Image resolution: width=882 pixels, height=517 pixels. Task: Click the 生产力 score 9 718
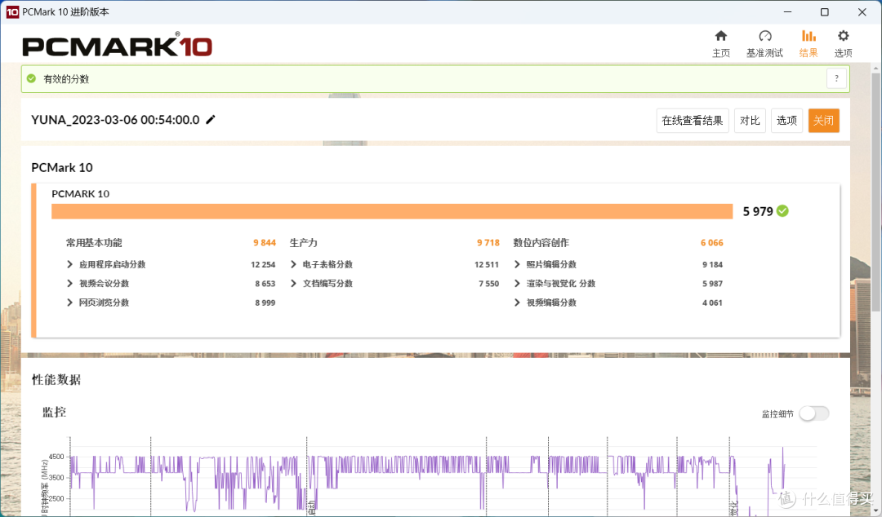[488, 243]
